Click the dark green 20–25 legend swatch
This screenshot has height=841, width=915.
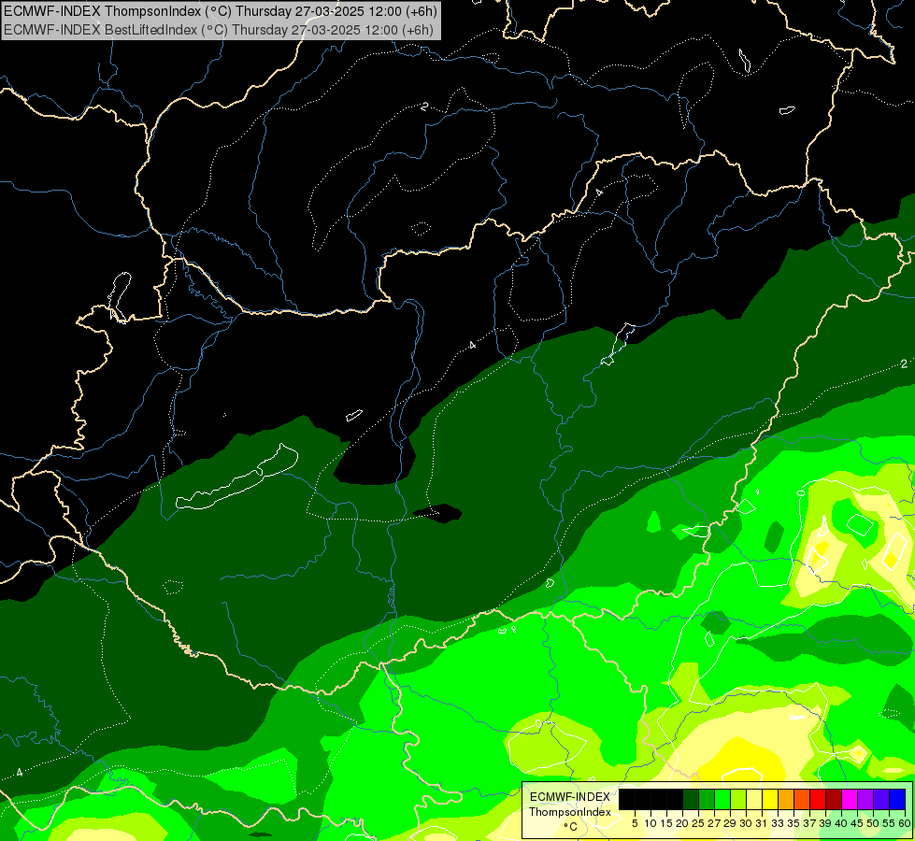pyautogui.click(x=691, y=799)
